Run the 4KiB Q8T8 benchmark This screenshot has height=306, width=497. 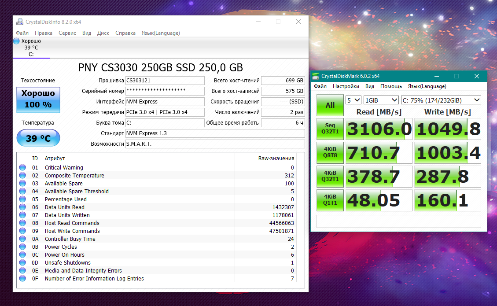pos(330,153)
